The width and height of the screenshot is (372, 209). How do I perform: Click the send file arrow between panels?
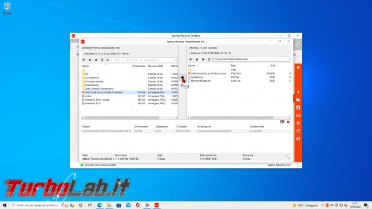coord(182,77)
